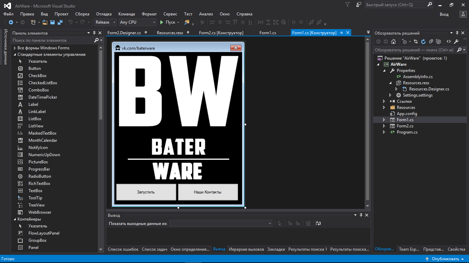This screenshot has height=263, width=469.
Task: Expand Все формы Windows Forms group
Action: pos(15,48)
